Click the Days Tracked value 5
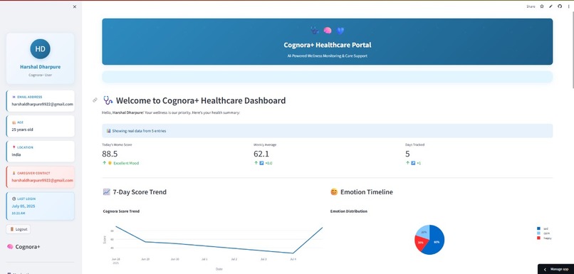 (407, 154)
